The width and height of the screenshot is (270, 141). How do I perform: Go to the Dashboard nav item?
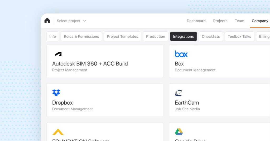pyautogui.click(x=196, y=21)
